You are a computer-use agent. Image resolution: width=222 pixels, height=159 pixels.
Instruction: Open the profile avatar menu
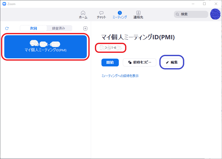pos(215,14)
